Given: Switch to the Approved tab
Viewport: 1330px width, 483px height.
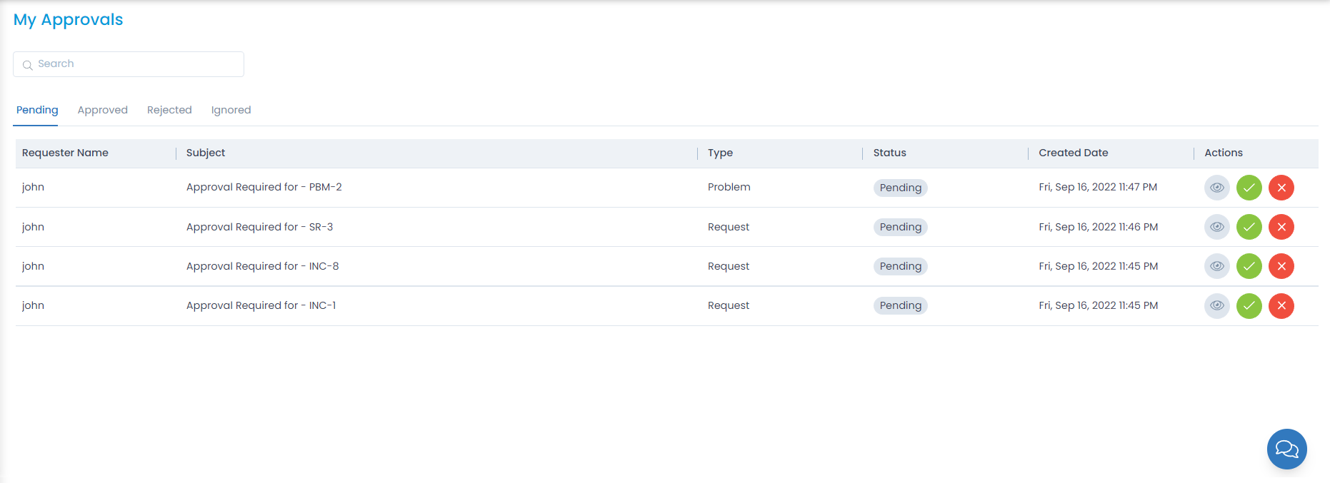Looking at the screenshot, I should (102, 110).
